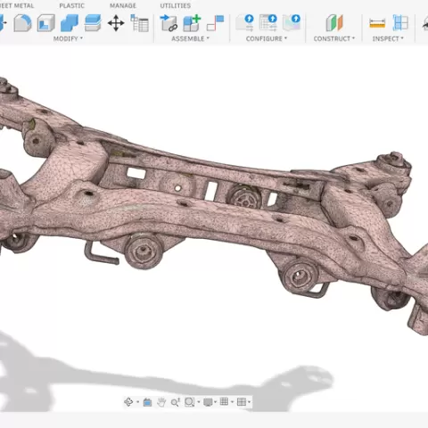
Task: Expand the Assemble dropdown menu
Action: tap(190, 38)
